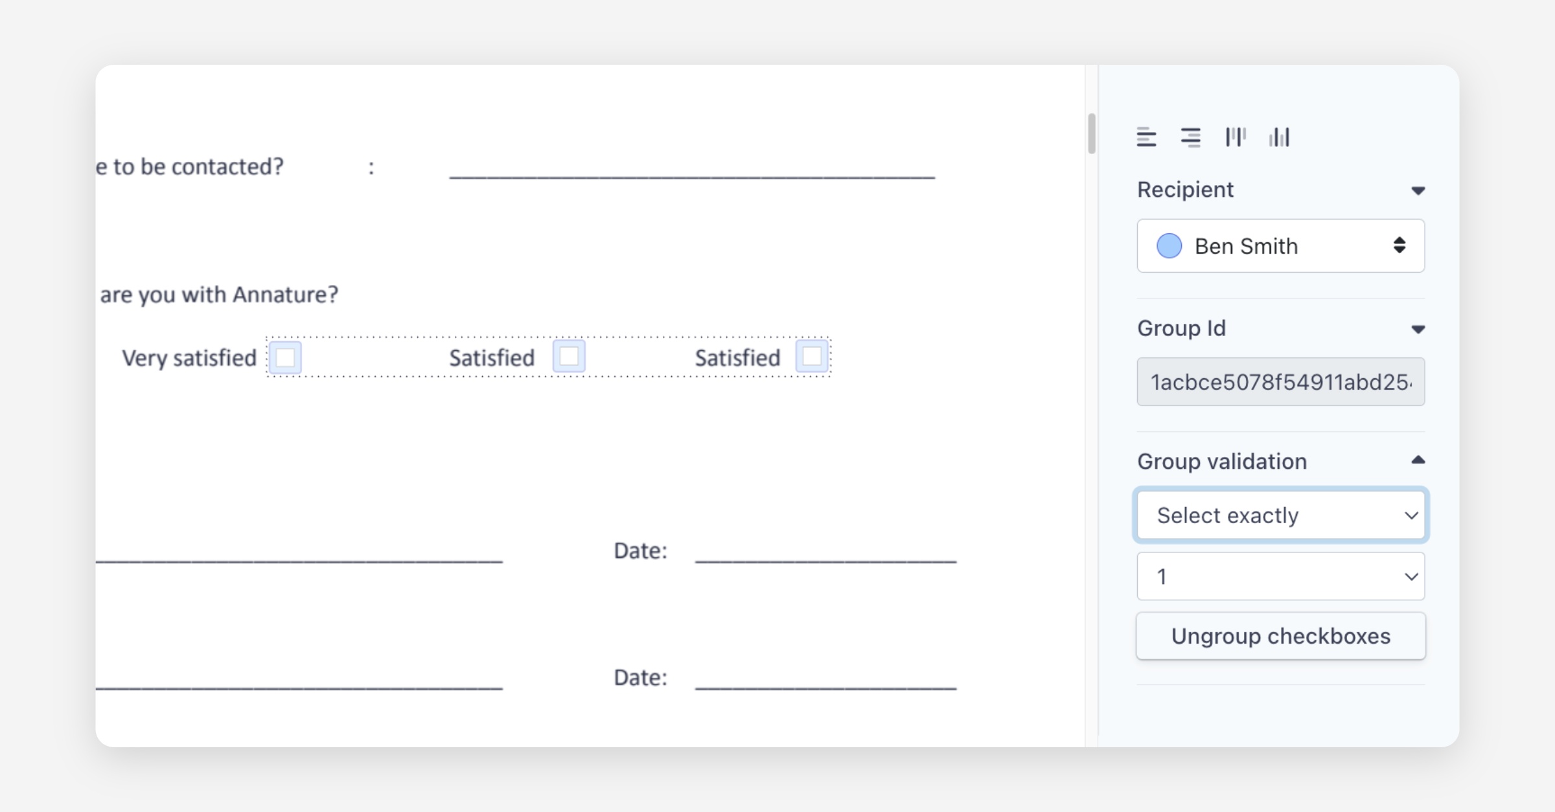The height and width of the screenshot is (812, 1555).
Task: Collapse the Recipient section arrow
Action: tap(1418, 190)
